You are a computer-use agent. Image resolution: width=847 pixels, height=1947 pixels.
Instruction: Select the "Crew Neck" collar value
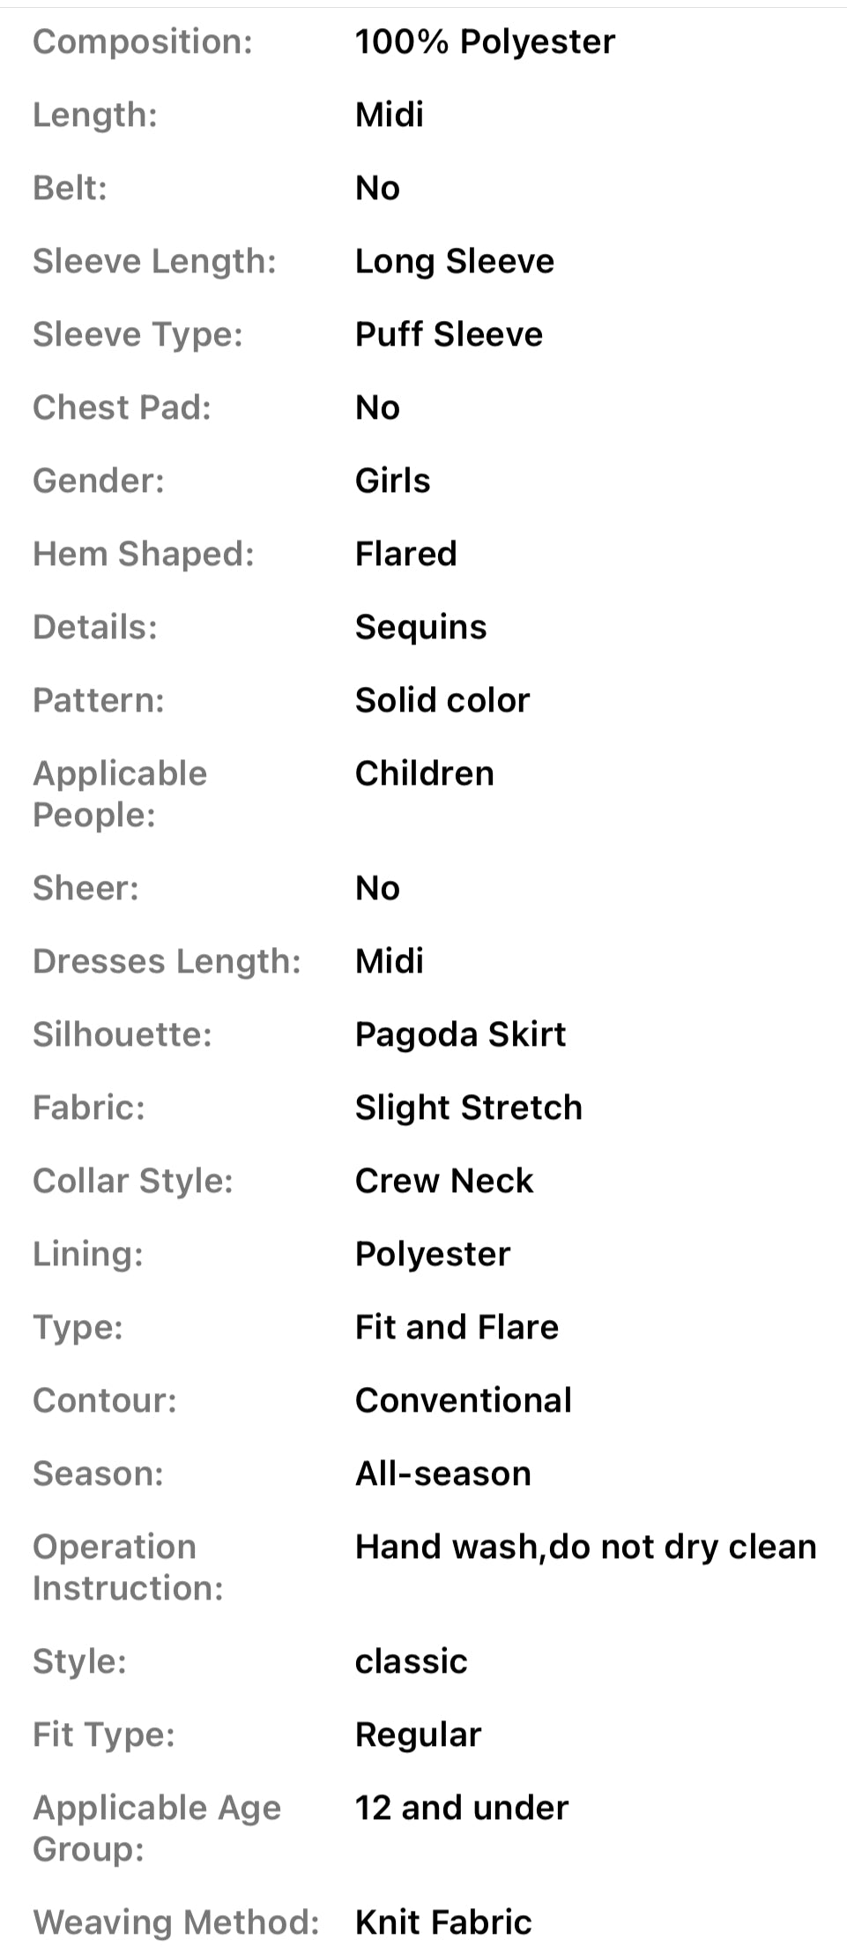(444, 1181)
